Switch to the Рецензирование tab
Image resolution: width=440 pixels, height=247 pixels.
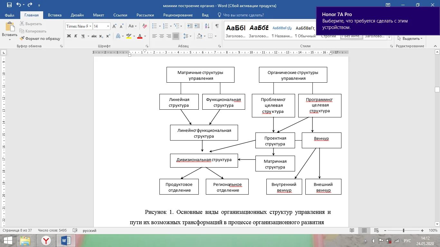click(178, 15)
